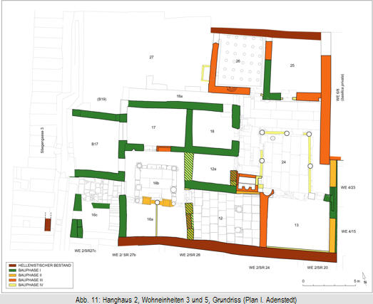Click the Bauphase IV yellow legend swatch
The width and height of the screenshot is (373, 304).
click(12, 285)
